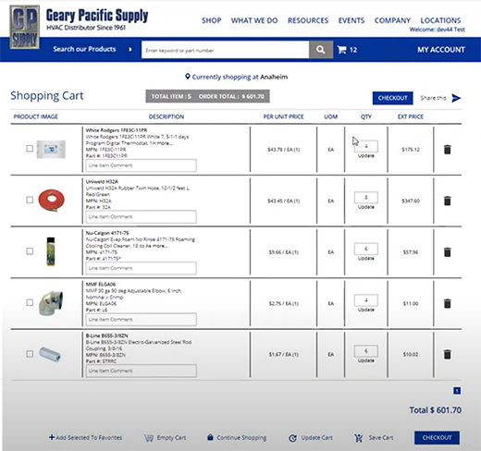Click page number 1 pagination box
The image size is (481, 451).
tap(457, 391)
